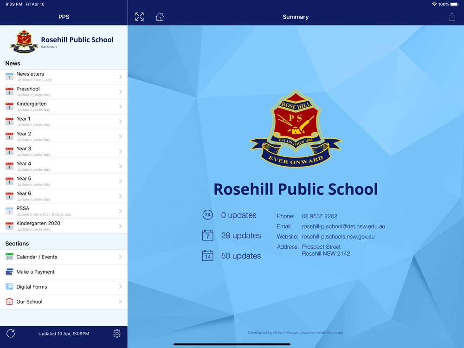Image resolution: width=464 pixels, height=348 pixels.
Task: Tap the 'PPS' sidebar title
Action: click(x=64, y=17)
